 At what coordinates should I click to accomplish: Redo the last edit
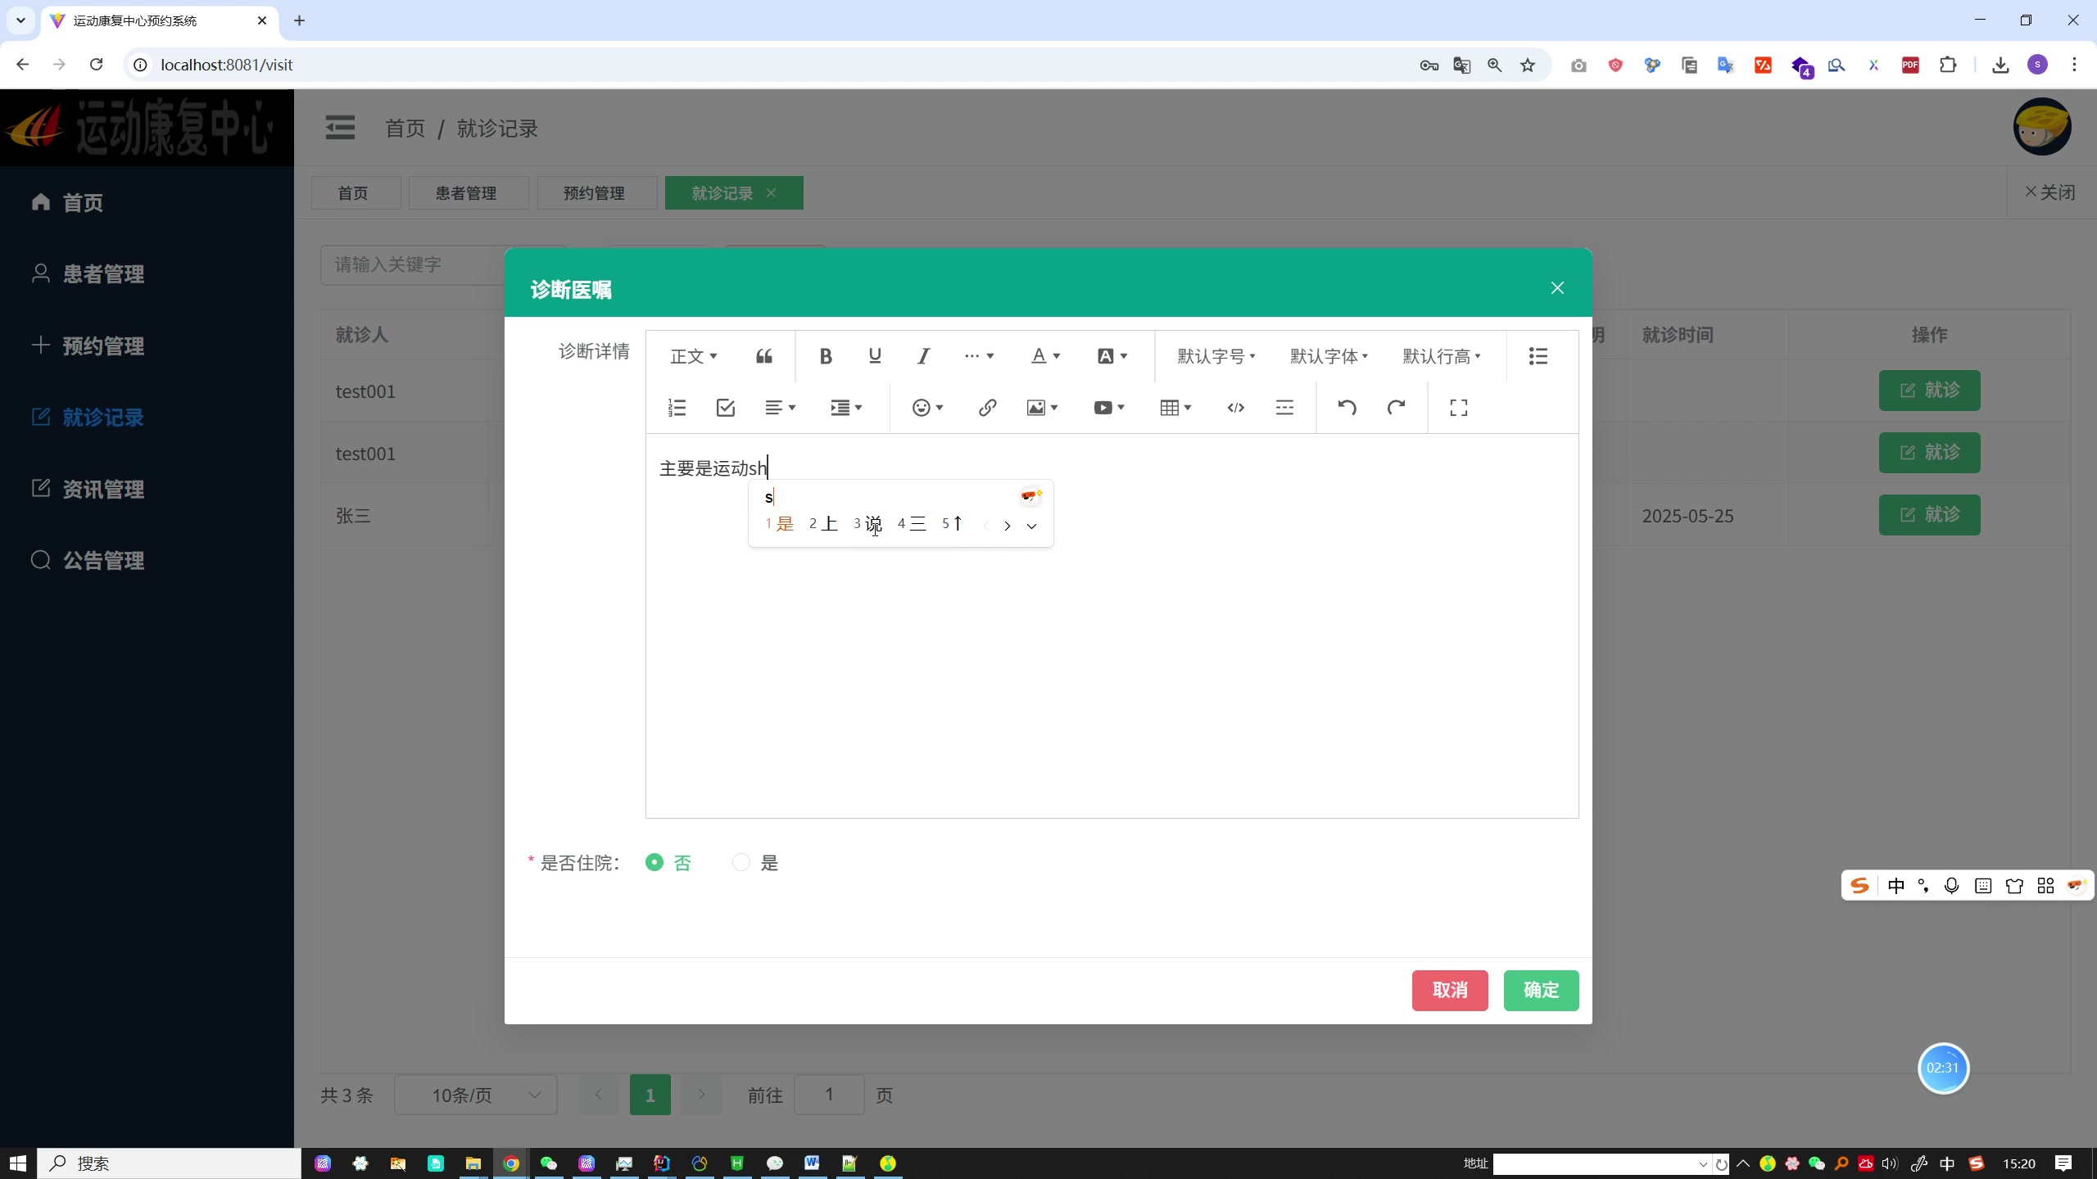pos(1396,408)
